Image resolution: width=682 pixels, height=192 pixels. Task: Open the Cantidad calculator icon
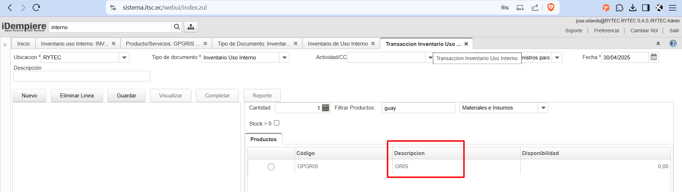coord(326,108)
